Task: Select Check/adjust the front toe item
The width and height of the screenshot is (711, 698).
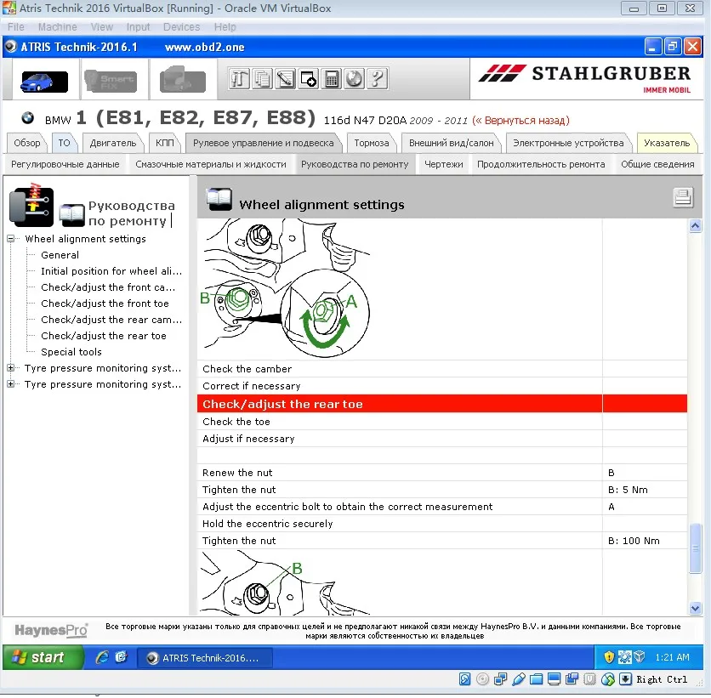Action: point(105,304)
